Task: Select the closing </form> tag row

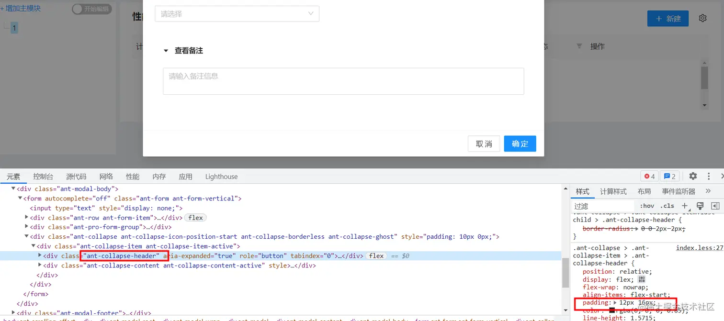Action: click(x=36, y=294)
